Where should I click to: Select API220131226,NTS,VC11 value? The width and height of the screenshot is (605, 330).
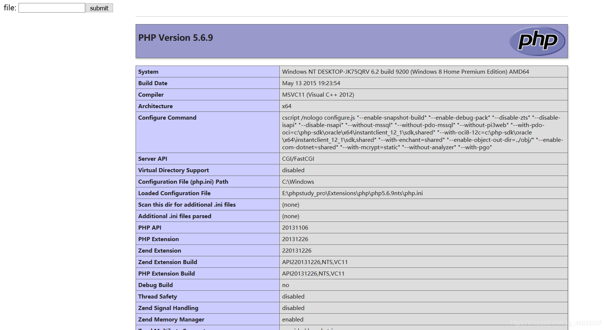pos(315,262)
